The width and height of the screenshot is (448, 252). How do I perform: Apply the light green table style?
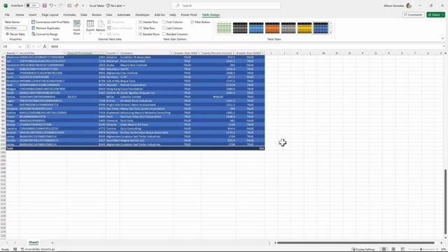(224, 28)
